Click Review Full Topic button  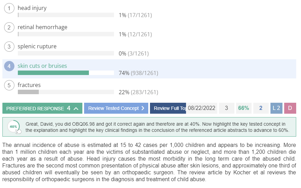click(168, 108)
